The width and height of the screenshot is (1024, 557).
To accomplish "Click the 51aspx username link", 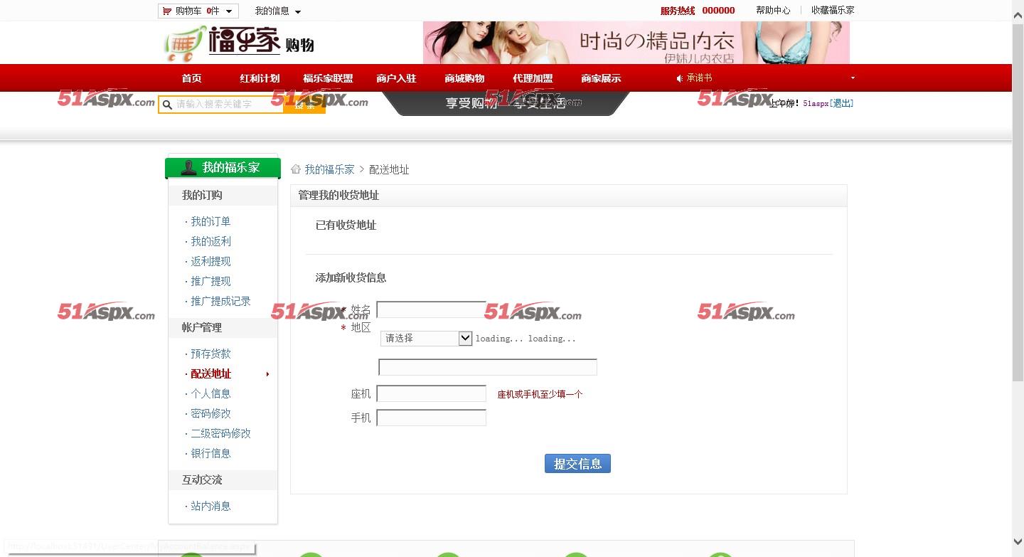I will 816,103.
